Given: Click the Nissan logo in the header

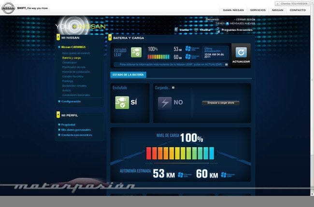Looking at the screenshot, I should 8,8.
